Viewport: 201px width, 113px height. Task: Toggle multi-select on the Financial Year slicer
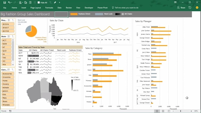(9, 20)
